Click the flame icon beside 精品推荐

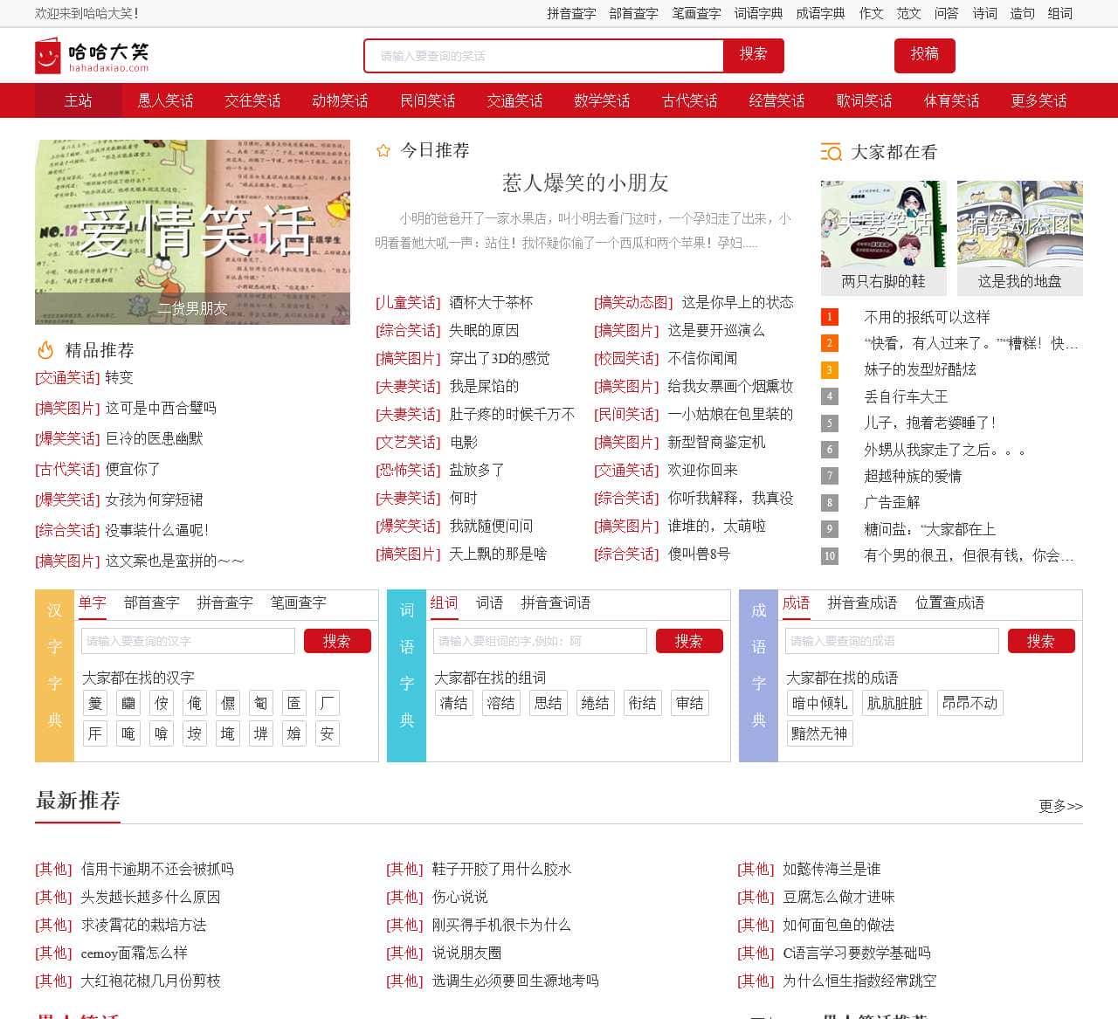click(44, 351)
